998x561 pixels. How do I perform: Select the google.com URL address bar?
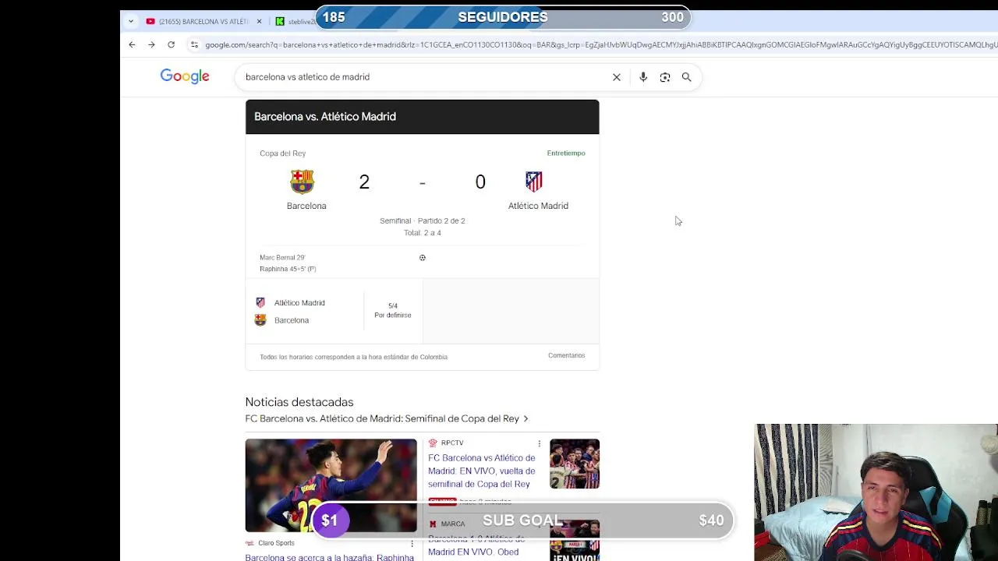tap(600, 44)
